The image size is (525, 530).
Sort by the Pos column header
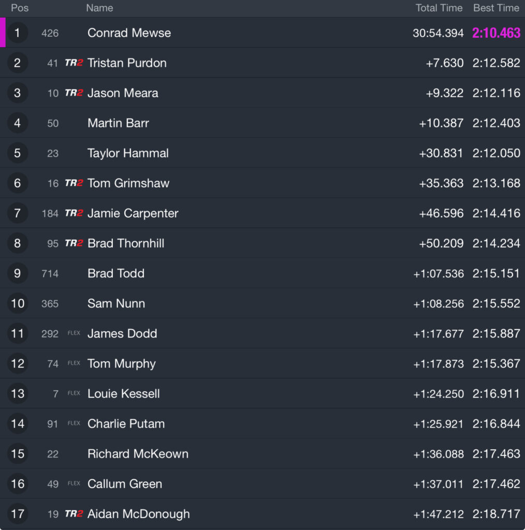click(x=20, y=8)
